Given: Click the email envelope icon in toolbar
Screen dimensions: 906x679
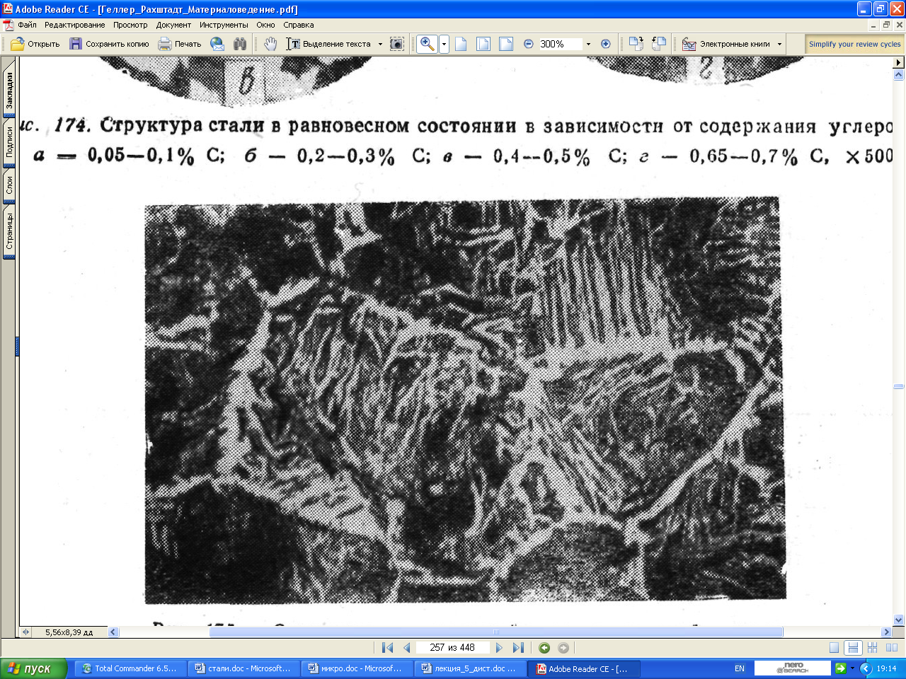Looking at the screenshot, I should [217, 44].
